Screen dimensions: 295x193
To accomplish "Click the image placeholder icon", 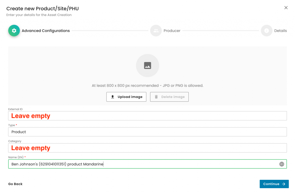I will 147,66.
